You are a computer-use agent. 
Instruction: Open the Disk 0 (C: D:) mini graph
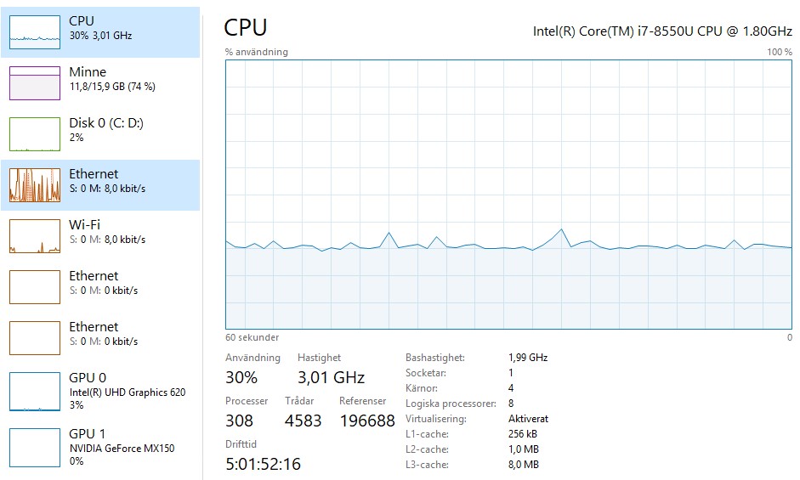click(x=35, y=133)
